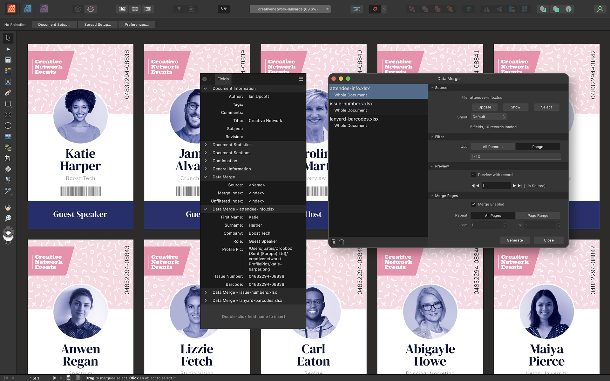Image resolution: width=610 pixels, height=381 pixels.
Task: Switch to Affinity Photo persona icon
Action: click(44, 9)
